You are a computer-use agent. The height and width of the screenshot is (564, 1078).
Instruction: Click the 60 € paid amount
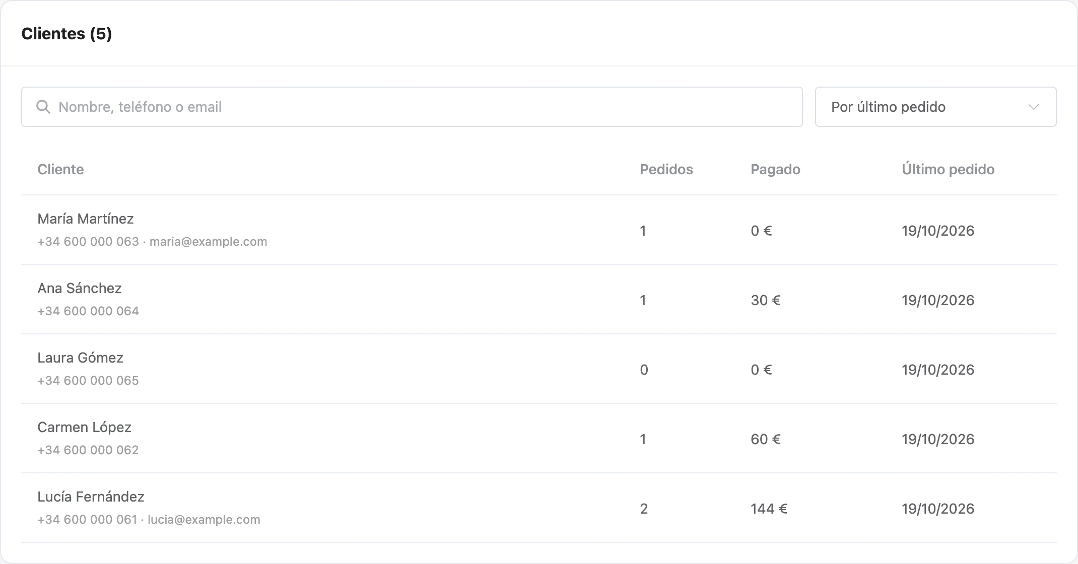[766, 439]
